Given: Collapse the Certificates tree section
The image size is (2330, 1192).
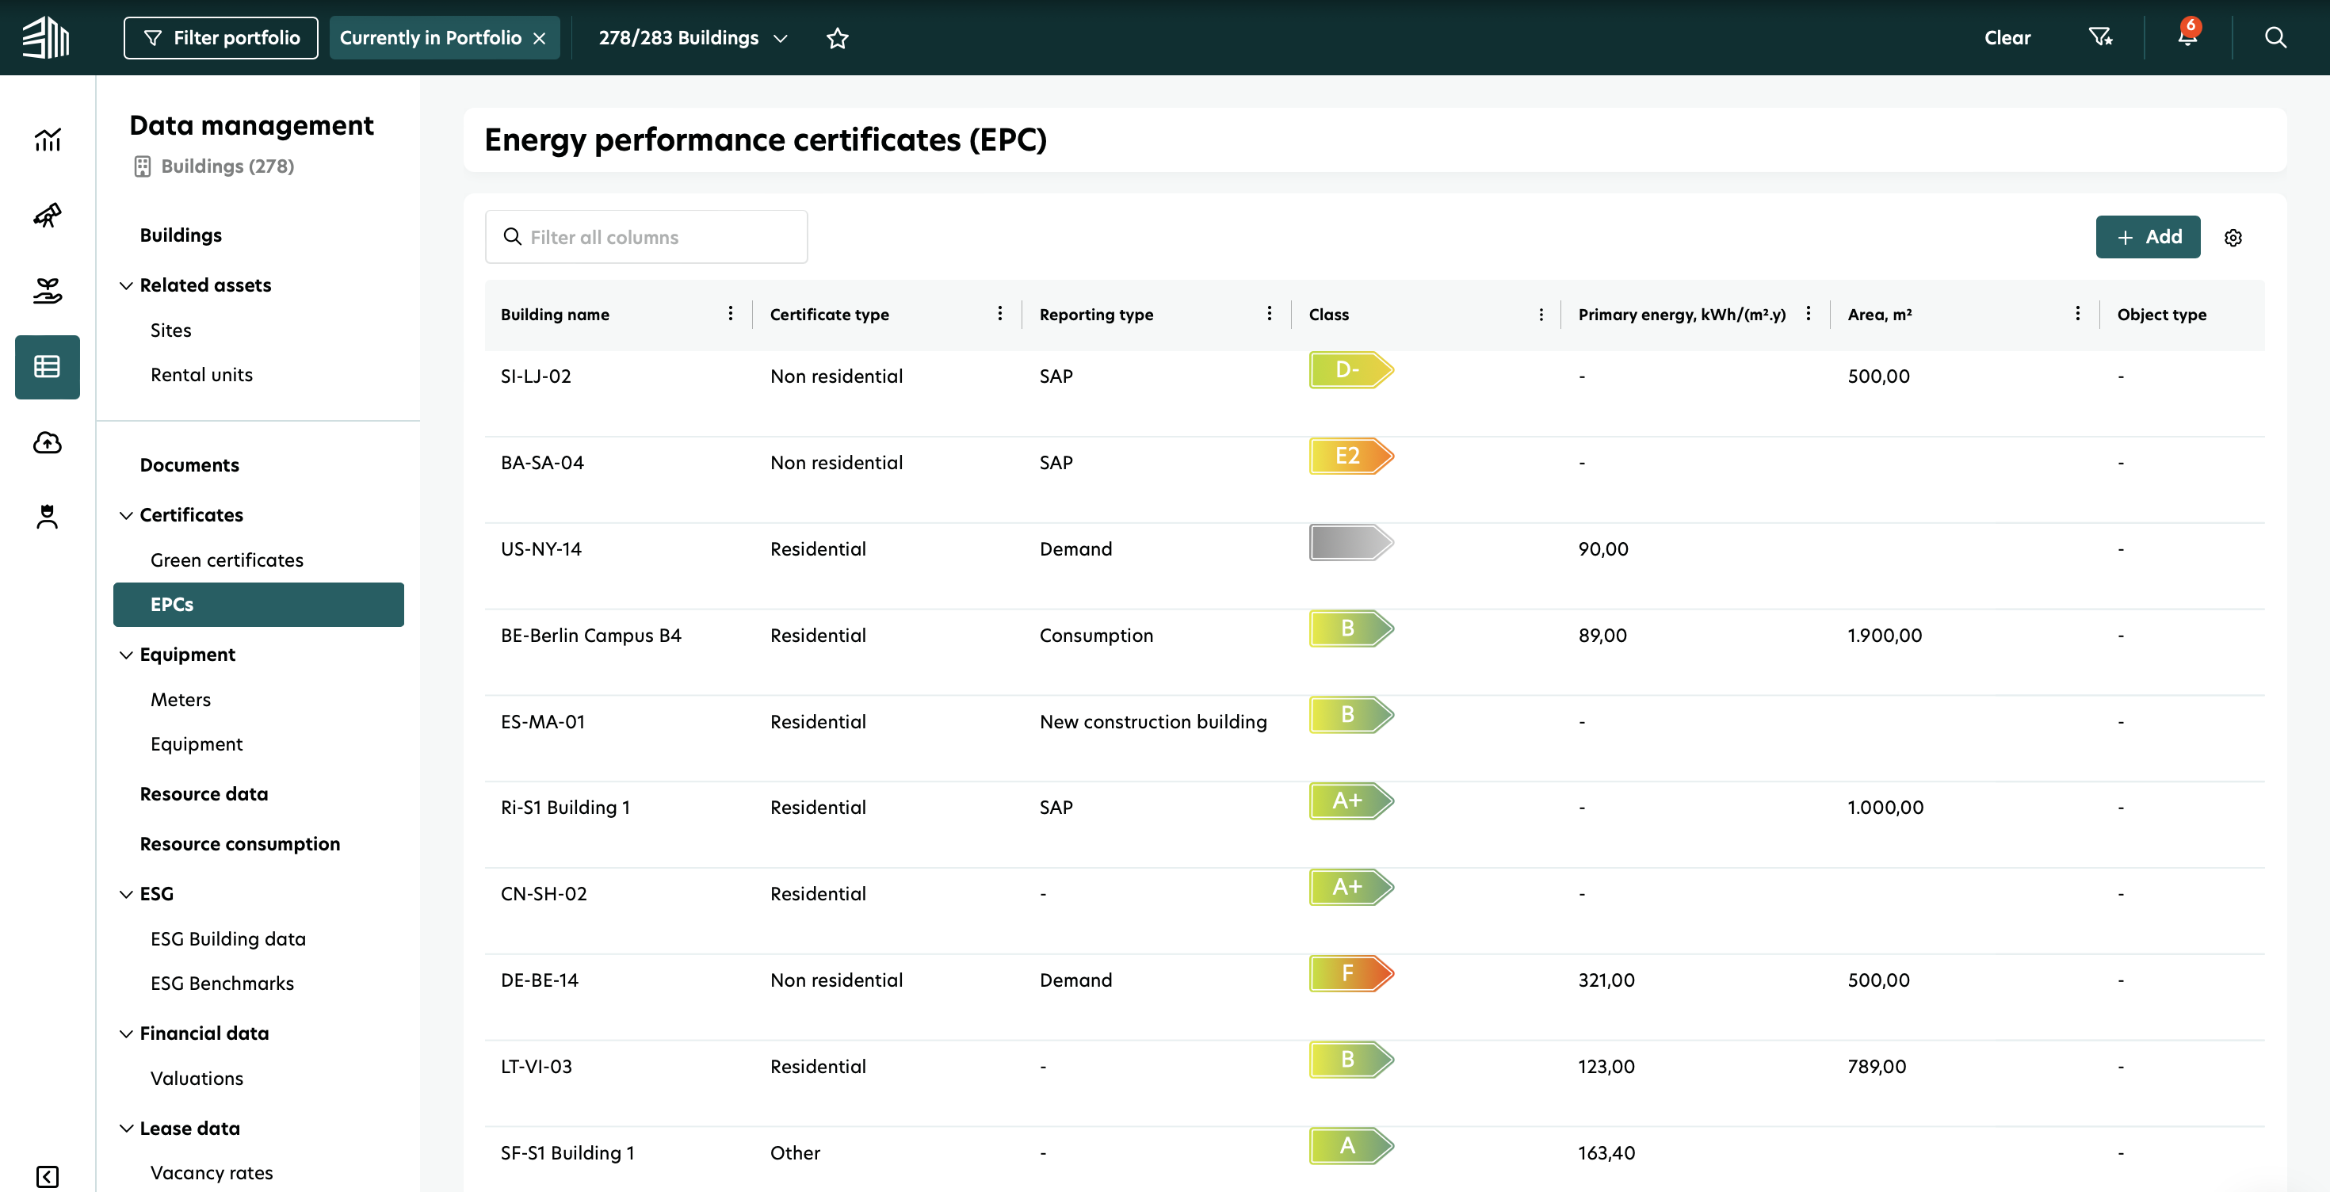Looking at the screenshot, I should 126,515.
